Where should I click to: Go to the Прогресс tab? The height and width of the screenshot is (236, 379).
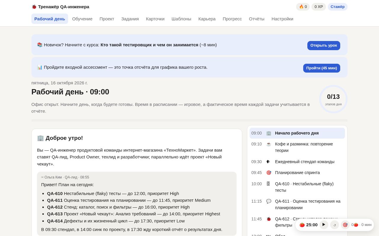pyautogui.click(x=232, y=19)
